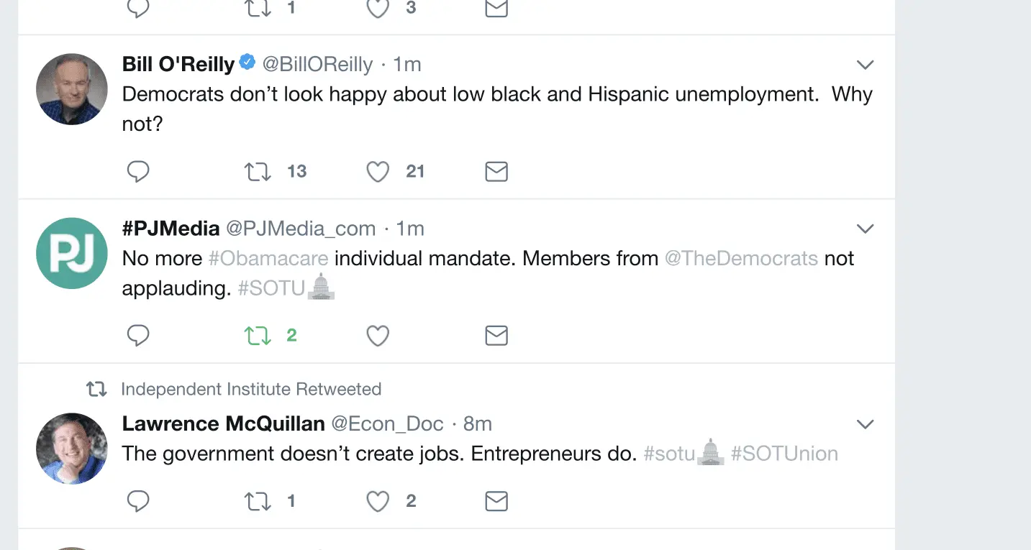
Task: Retweet Lawrence McQuillan's jobs tweet
Action: pyautogui.click(x=258, y=501)
